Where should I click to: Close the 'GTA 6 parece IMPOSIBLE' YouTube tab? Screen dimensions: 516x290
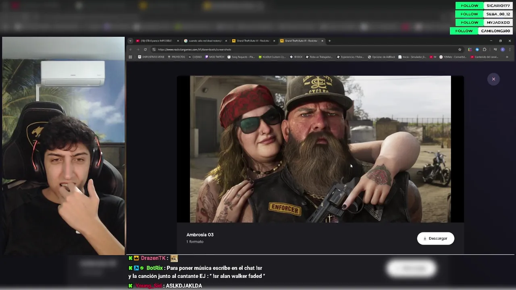[178, 41]
